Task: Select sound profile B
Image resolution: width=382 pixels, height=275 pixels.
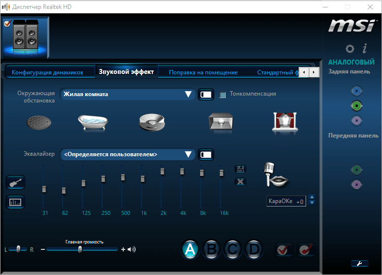Action: click(x=211, y=249)
